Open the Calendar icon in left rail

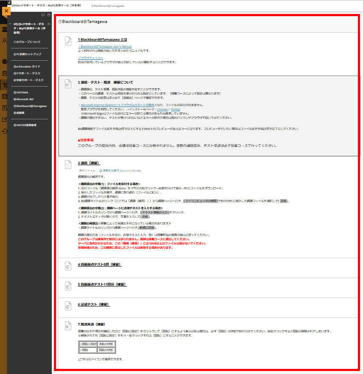(x=5, y=96)
